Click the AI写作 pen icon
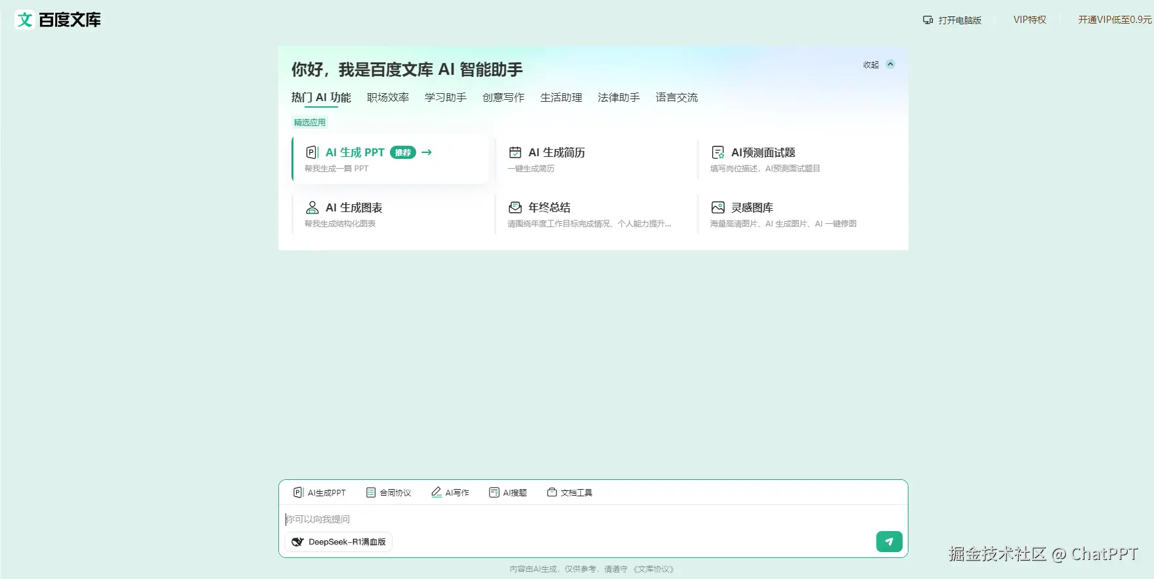Image resolution: width=1154 pixels, height=579 pixels. pos(437,492)
